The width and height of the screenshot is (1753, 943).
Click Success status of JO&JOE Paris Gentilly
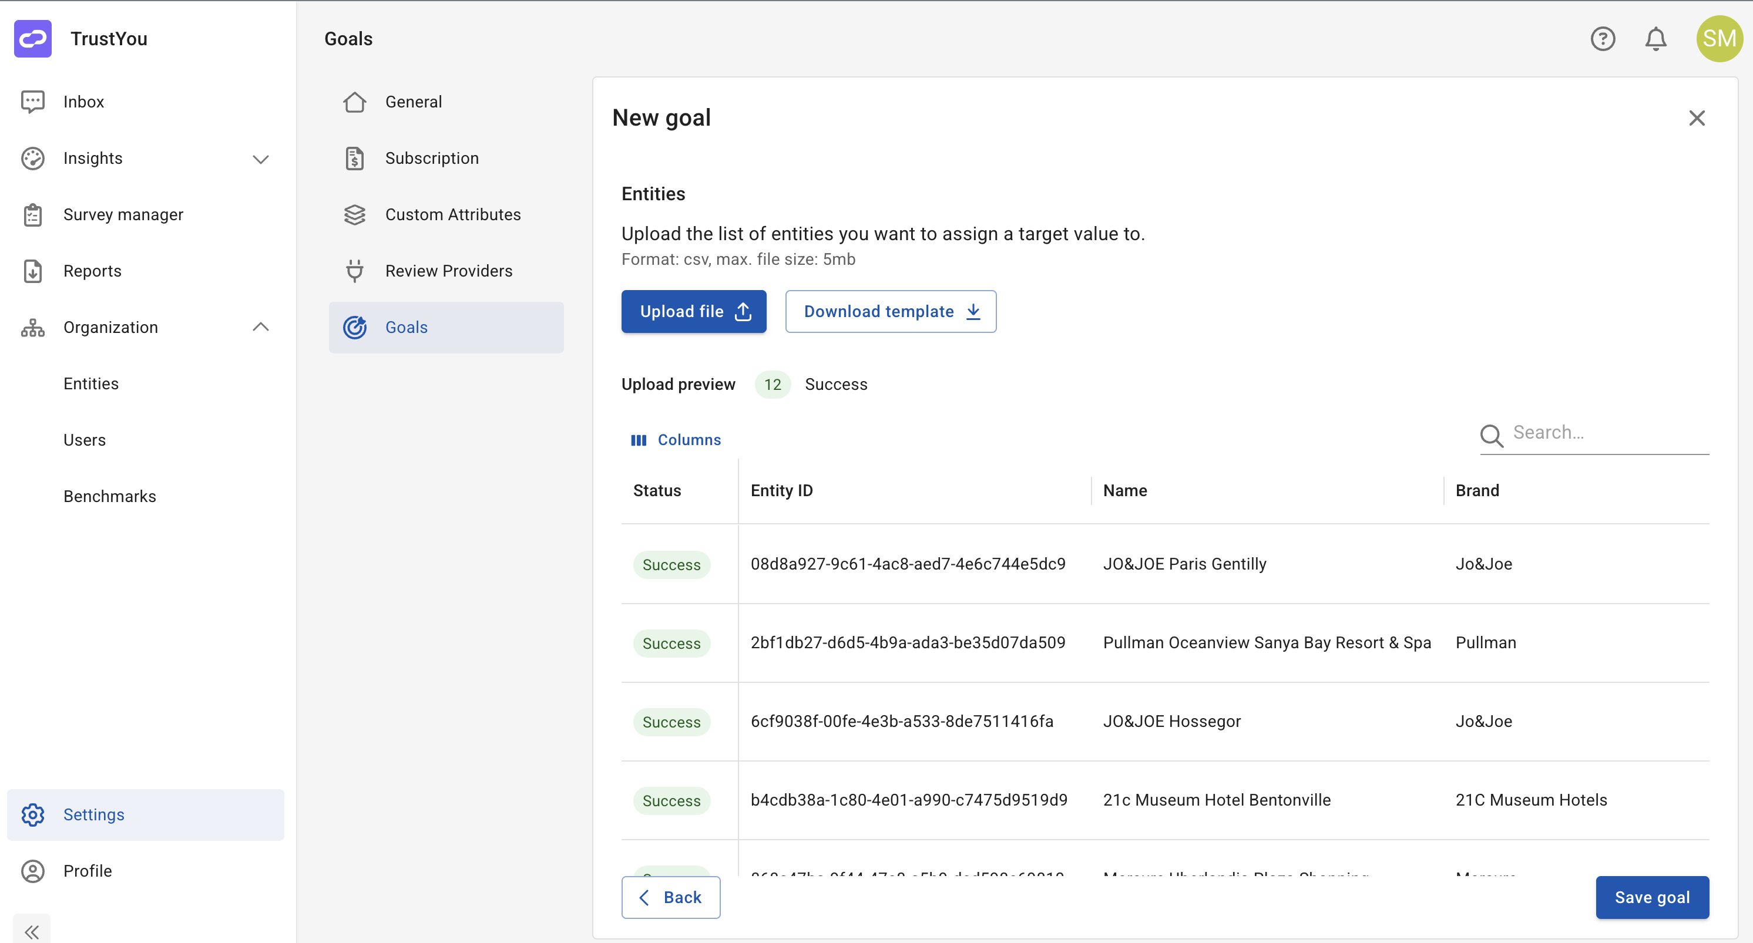point(671,565)
